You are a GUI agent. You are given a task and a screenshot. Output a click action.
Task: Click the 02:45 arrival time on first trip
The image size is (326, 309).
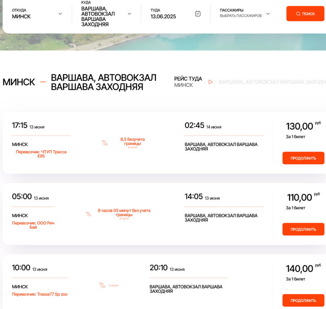coord(194,125)
